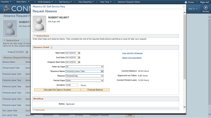The width and height of the screenshot is (211, 118).
Task: Click the From date field behind dialog
Action: (x=19, y=52)
